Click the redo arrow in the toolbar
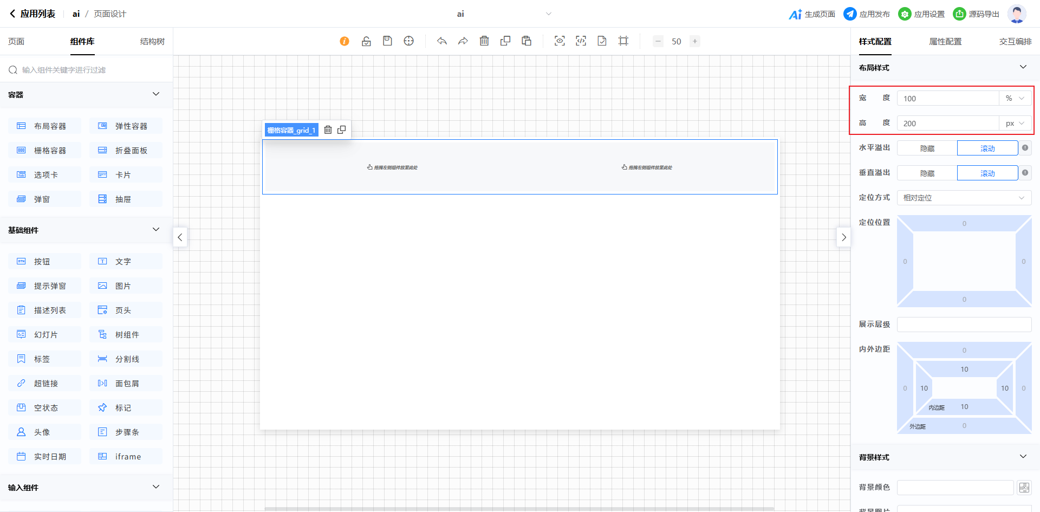Viewport: 1040px width, 512px height. tap(463, 41)
